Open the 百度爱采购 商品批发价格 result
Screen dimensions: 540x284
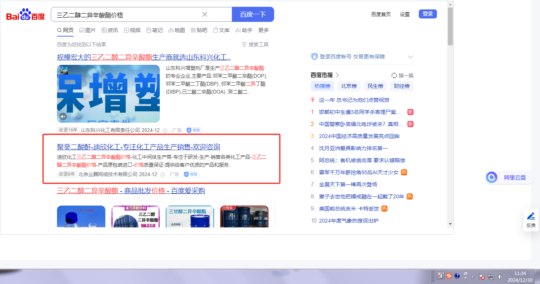[x=131, y=190]
